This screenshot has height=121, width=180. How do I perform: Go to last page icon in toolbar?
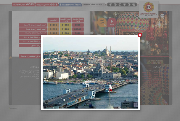(x=129, y=4)
